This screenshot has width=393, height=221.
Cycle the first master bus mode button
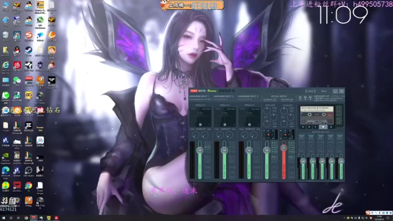click(302, 136)
